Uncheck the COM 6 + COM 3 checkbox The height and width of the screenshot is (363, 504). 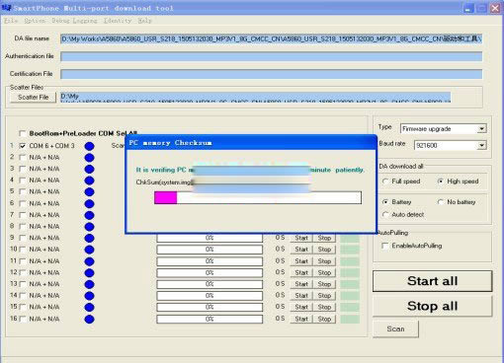[x=23, y=146]
